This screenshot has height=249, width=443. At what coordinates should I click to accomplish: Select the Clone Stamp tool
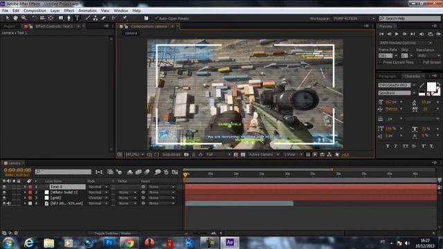tap(96, 18)
